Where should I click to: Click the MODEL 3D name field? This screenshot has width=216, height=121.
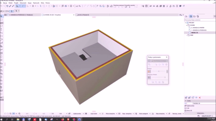(x=205, y=103)
